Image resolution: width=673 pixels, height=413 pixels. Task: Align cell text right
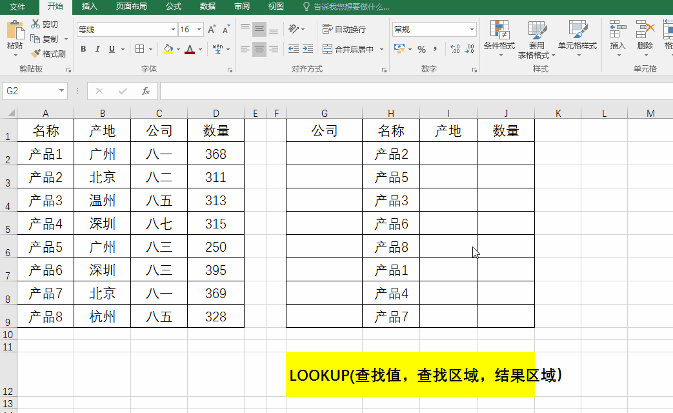pyautogui.click(x=274, y=49)
